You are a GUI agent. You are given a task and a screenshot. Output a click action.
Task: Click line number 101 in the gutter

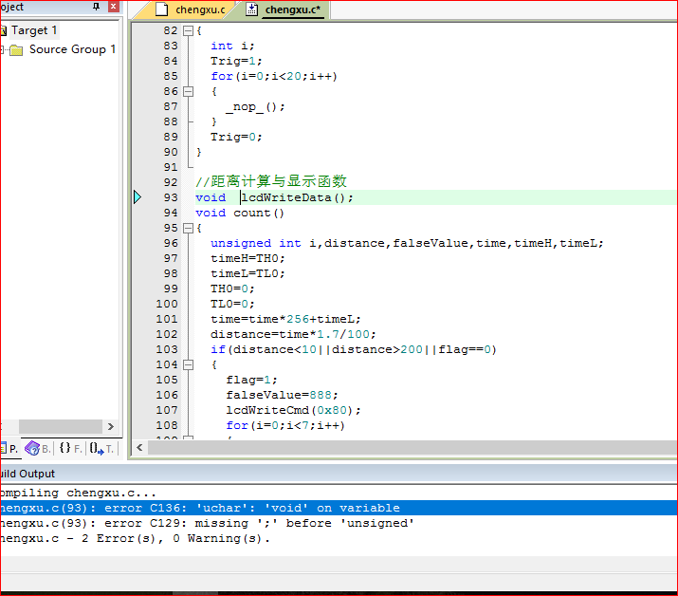click(x=167, y=319)
